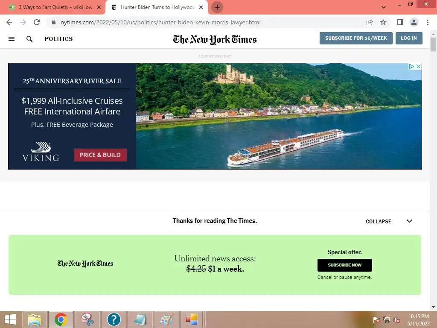Click the Chrome taskbar icon

point(61,319)
